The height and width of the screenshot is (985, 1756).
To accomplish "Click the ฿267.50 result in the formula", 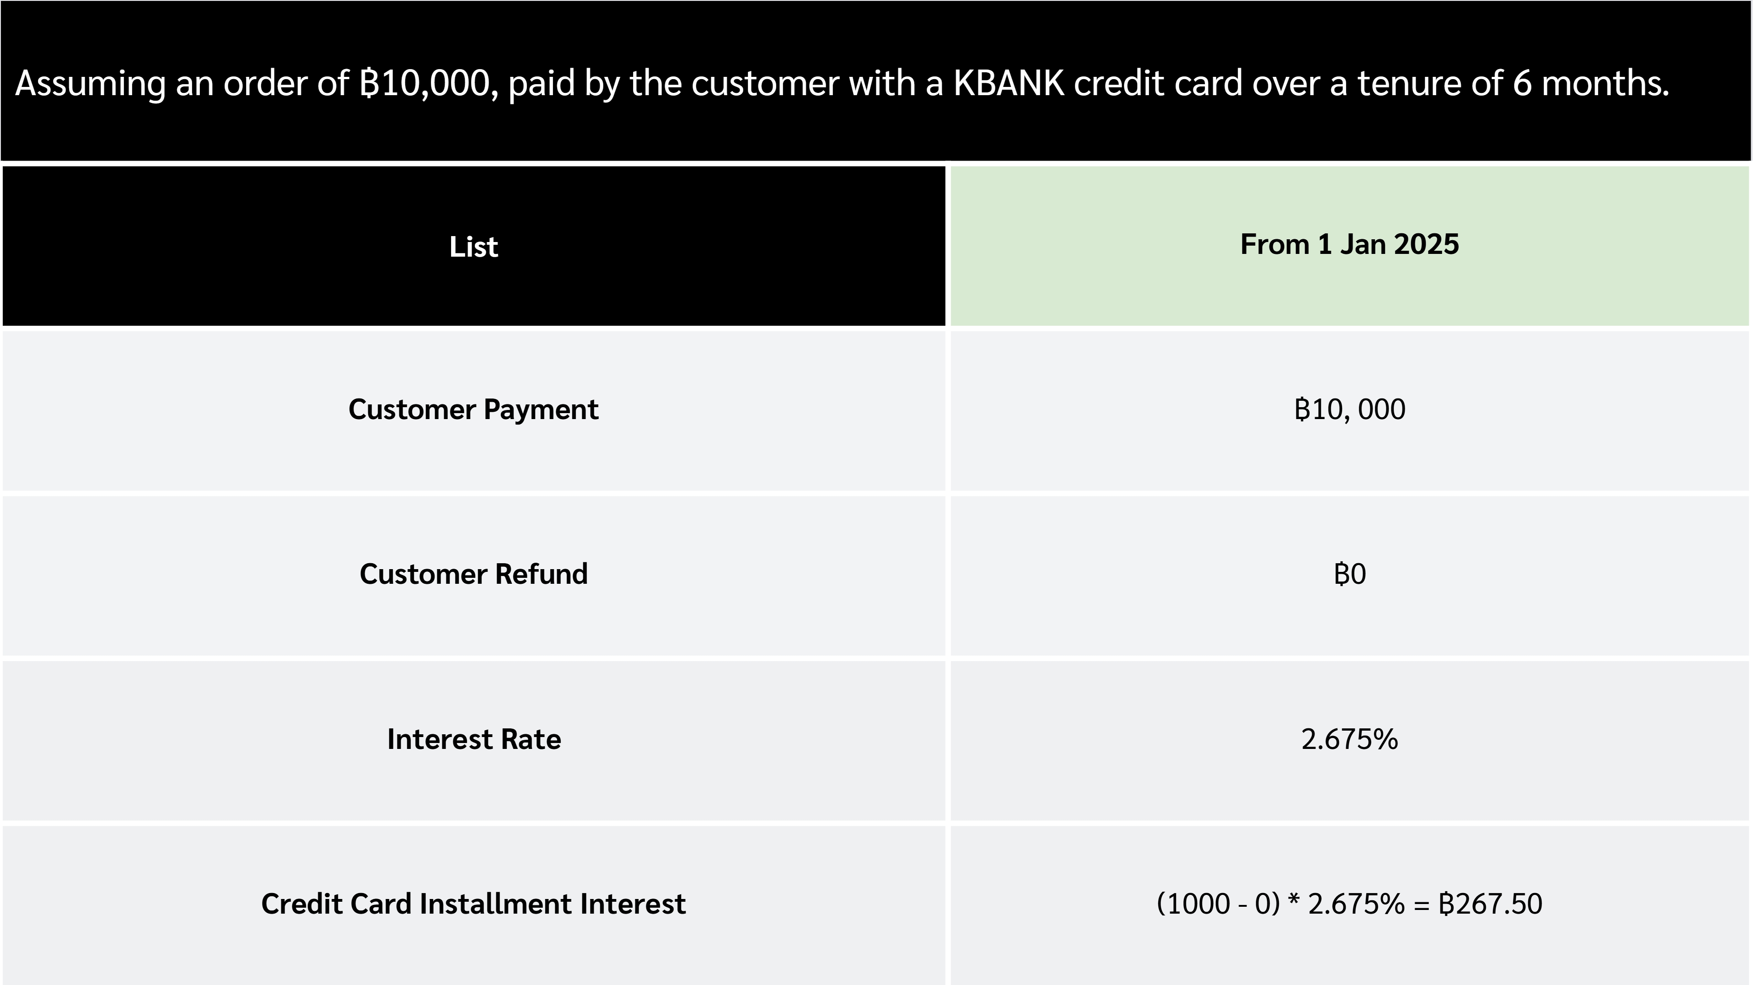I will pos(1489,904).
